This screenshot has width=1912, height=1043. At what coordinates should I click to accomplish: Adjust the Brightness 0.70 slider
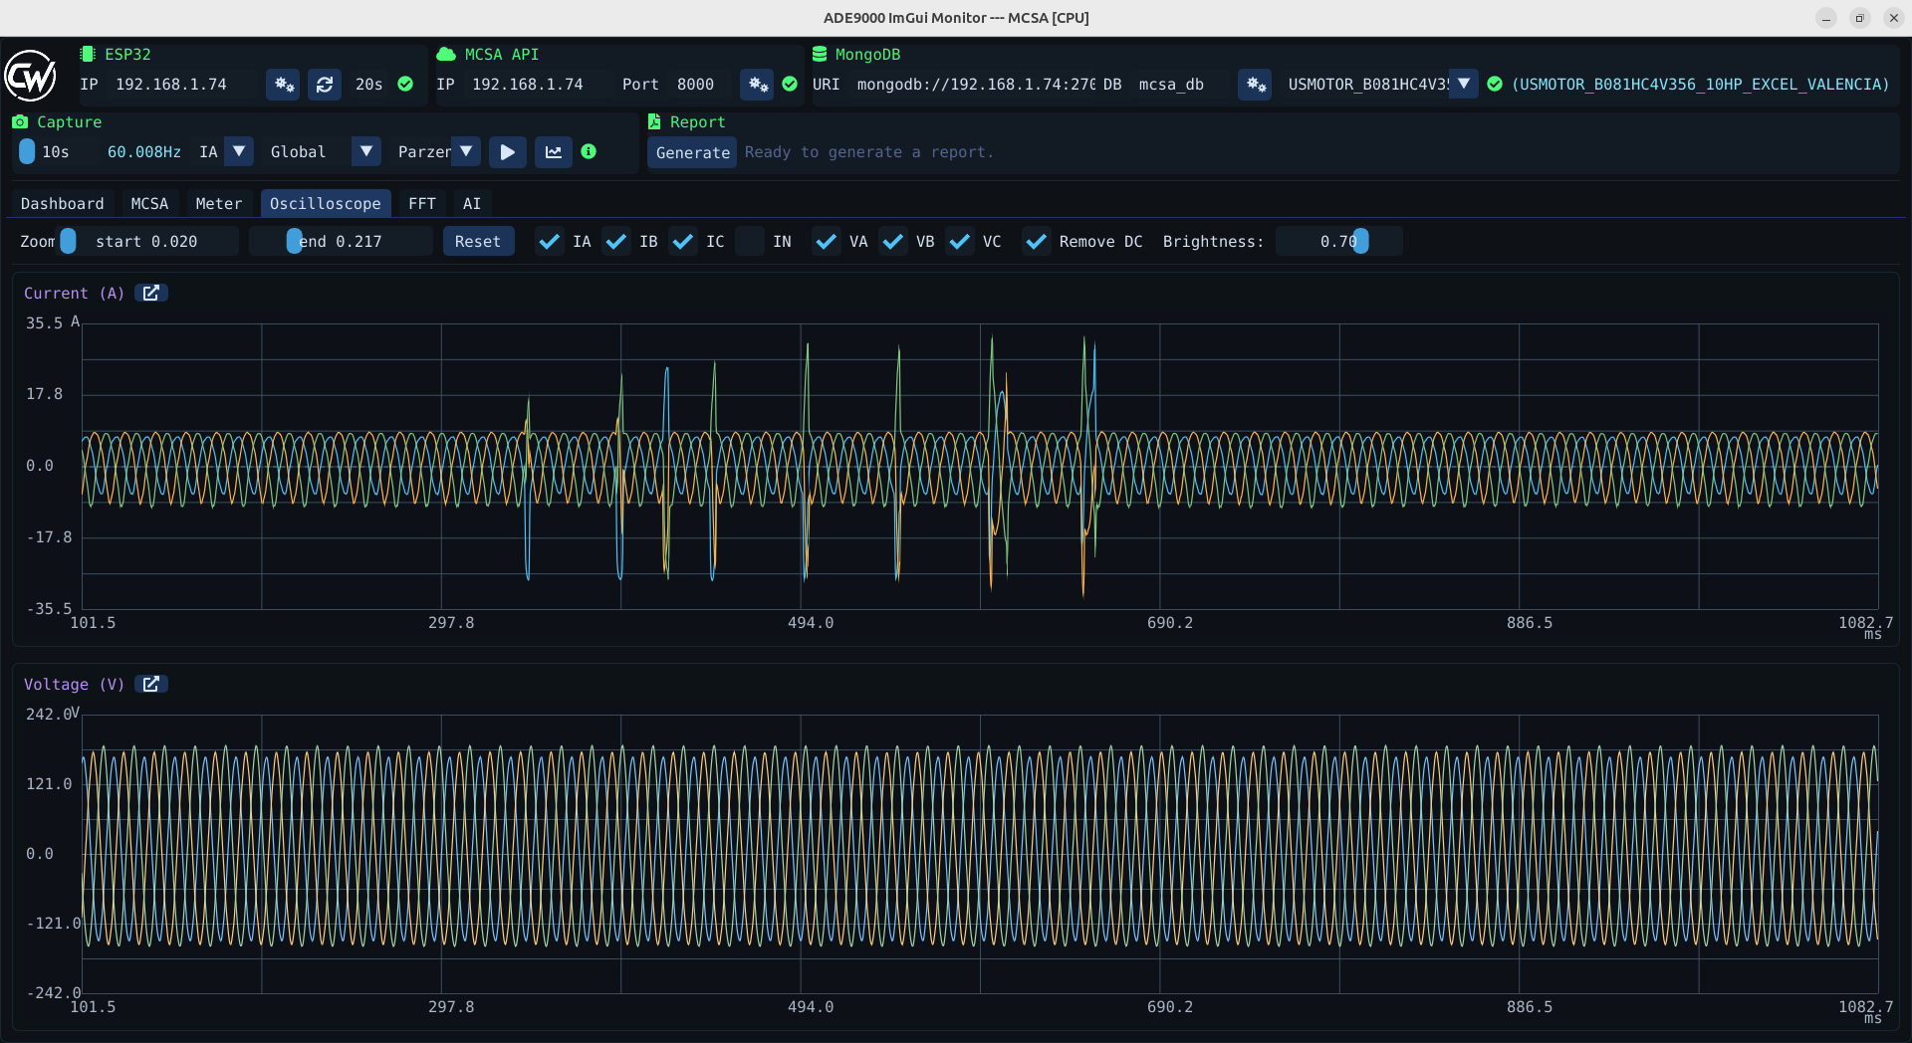pyautogui.click(x=1339, y=242)
